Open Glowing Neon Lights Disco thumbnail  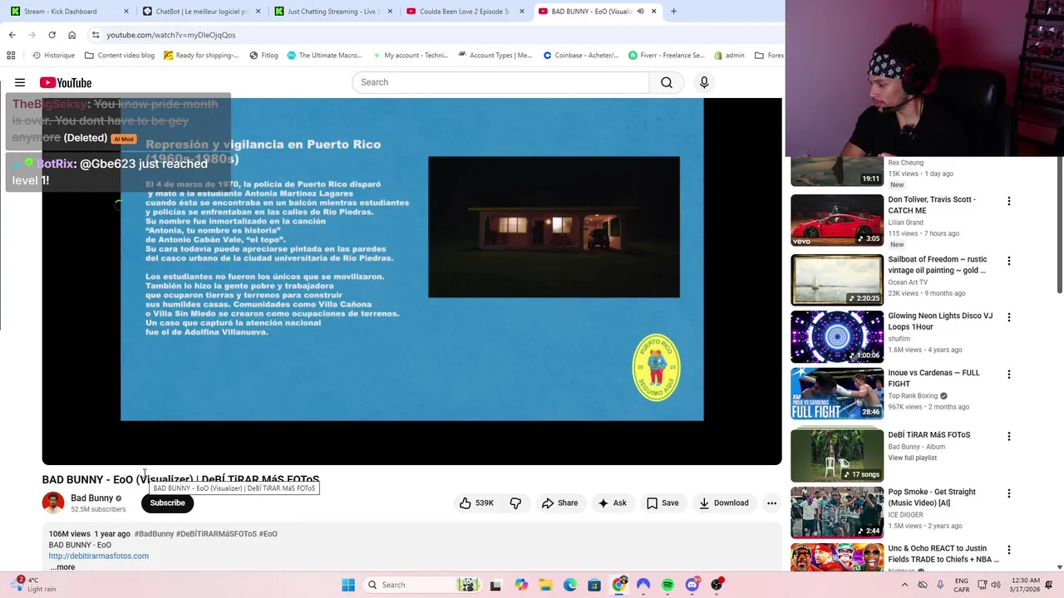point(837,336)
